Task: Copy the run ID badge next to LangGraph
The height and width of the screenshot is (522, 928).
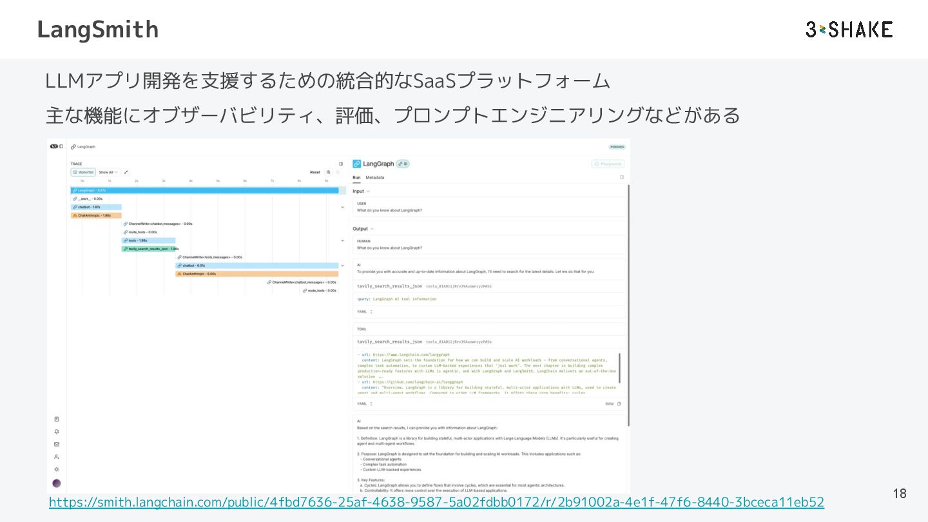Action: pyautogui.click(x=403, y=164)
